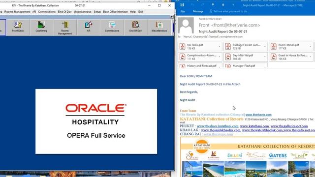Click Oracle Hospitality OPERA splash logo

[96, 121]
